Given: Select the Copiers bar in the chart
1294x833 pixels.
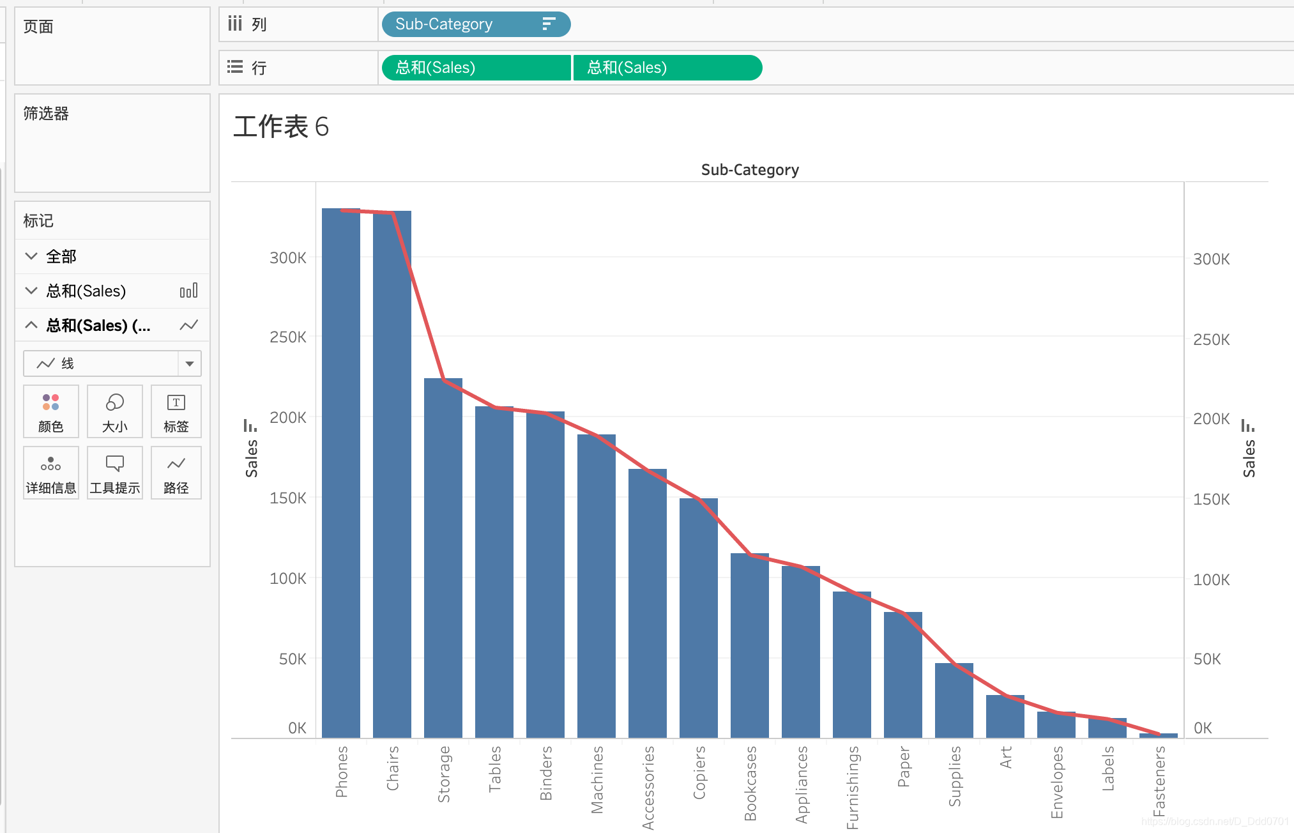Looking at the screenshot, I should click(699, 618).
